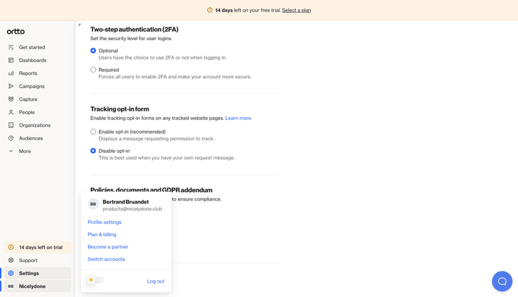The height and width of the screenshot is (297, 518).
Task: Toggle the light/dark theme switch
Action: point(95,280)
